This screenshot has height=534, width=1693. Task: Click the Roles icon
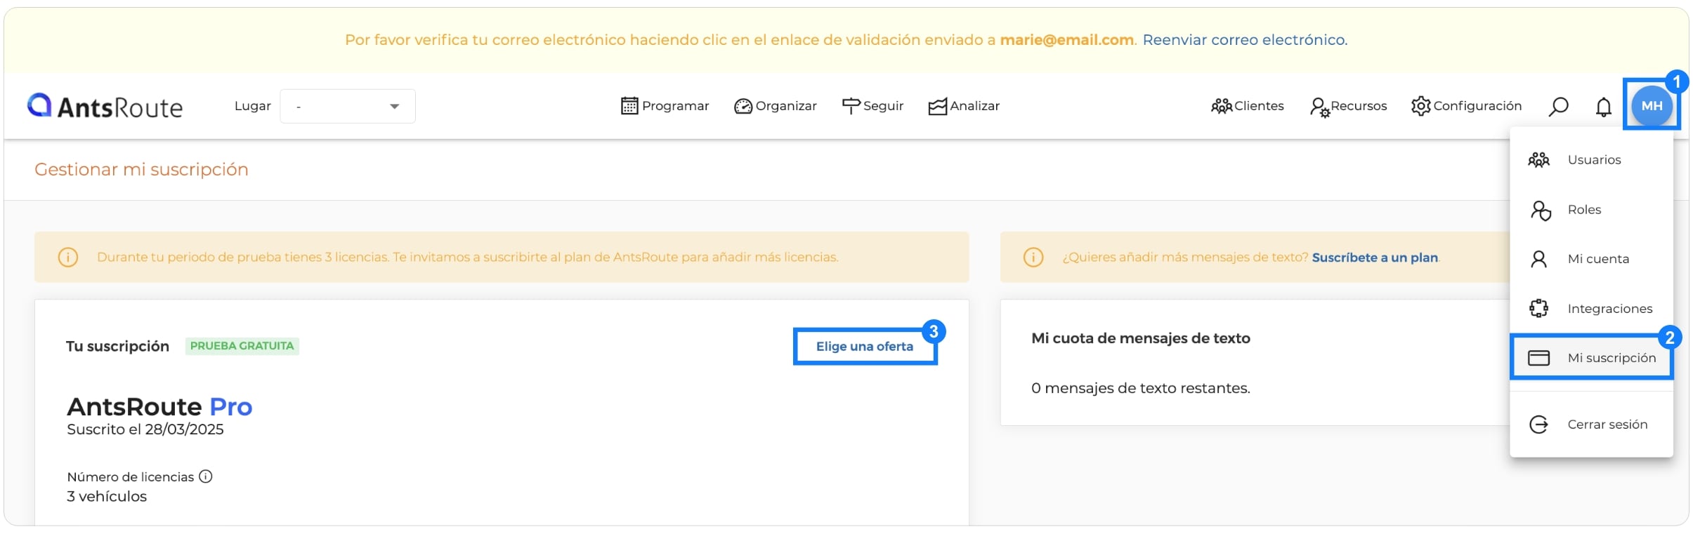point(1541,211)
